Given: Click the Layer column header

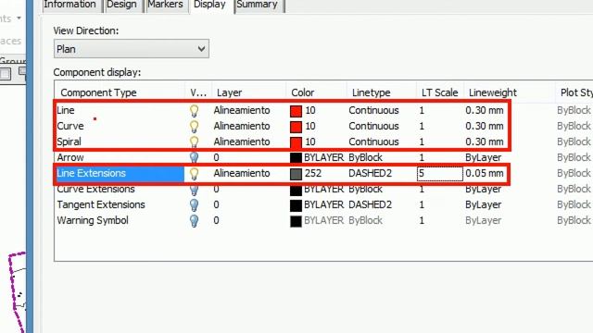Looking at the screenshot, I should click(x=229, y=92).
